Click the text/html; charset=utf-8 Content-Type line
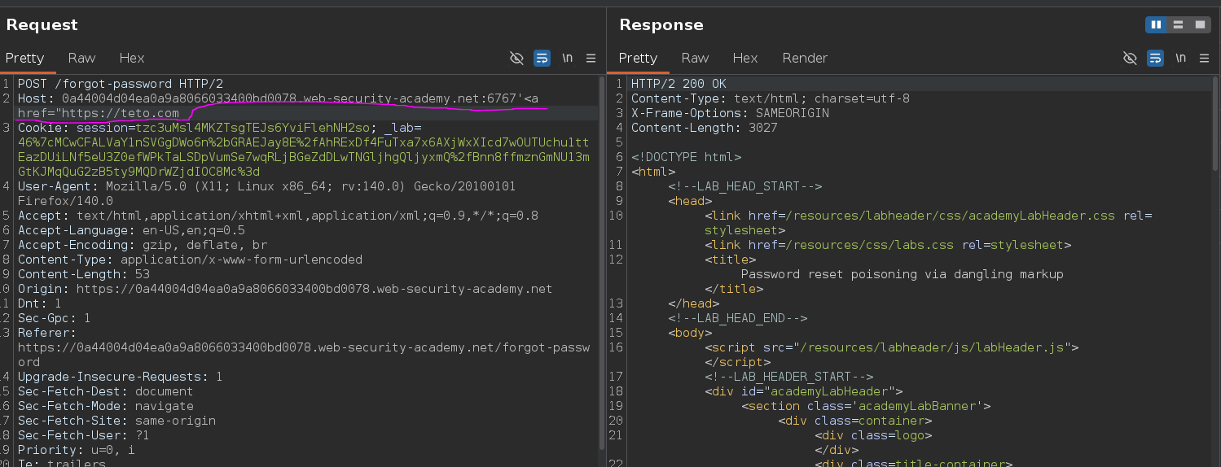This screenshot has height=467, width=1221. coord(771,98)
